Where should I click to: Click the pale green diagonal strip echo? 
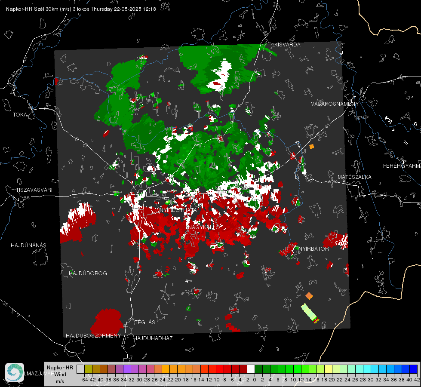coord(310,313)
